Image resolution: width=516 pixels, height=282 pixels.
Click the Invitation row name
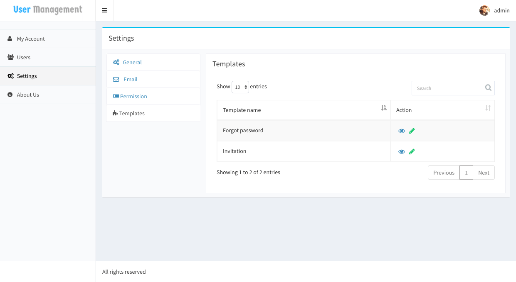coord(235,151)
